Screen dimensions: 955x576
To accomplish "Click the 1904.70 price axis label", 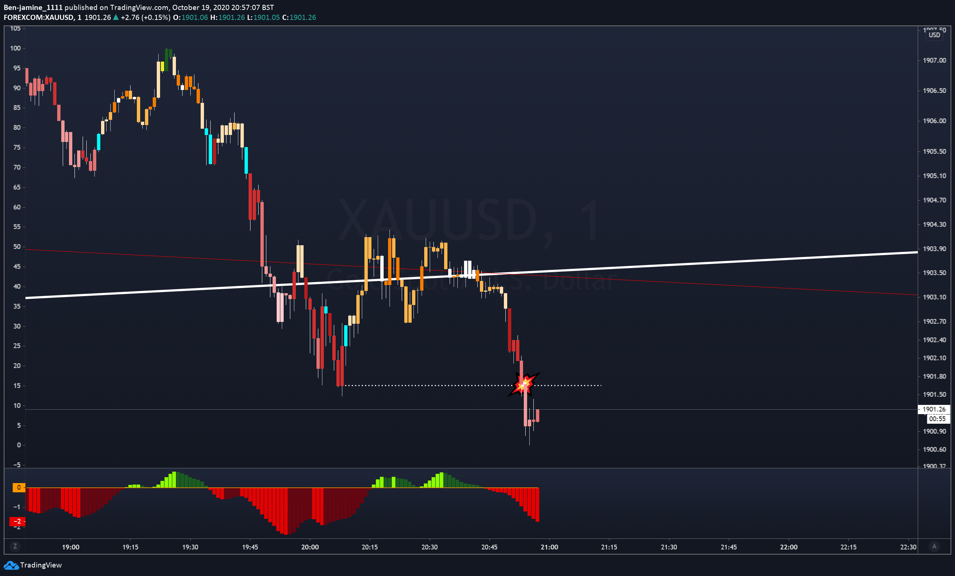I will [x=934, y=200].
